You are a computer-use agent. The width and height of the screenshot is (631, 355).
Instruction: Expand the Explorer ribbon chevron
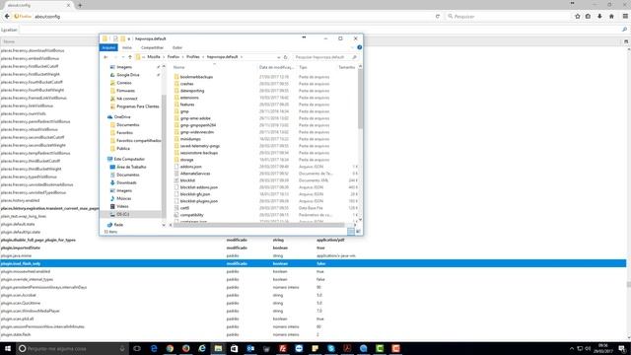point(353,47)
